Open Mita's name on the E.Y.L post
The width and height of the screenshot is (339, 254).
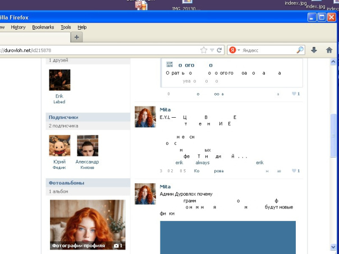tap(165, 110)
